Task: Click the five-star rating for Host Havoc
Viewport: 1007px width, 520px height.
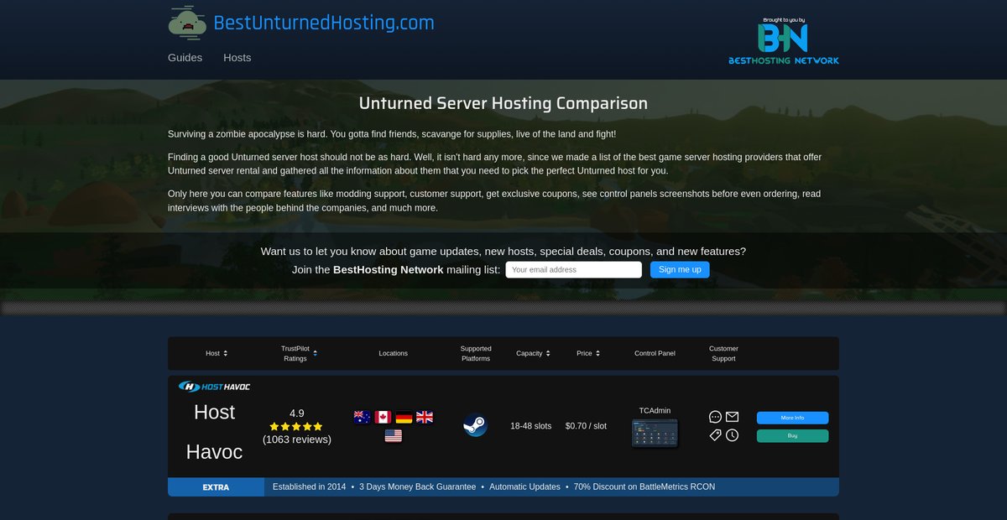Action: pyautogui.click(x=296, y=426)
